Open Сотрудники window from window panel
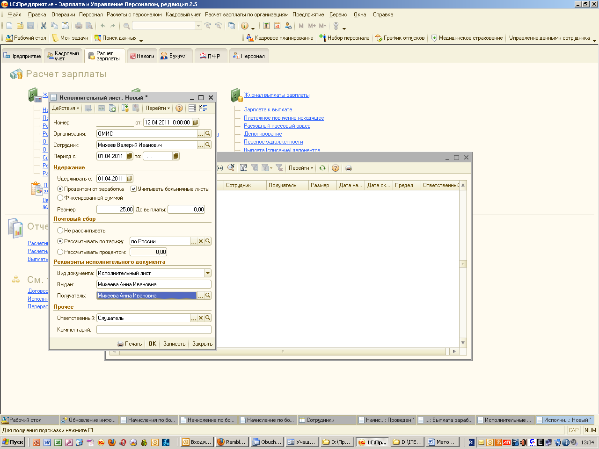 pos(327,420)
